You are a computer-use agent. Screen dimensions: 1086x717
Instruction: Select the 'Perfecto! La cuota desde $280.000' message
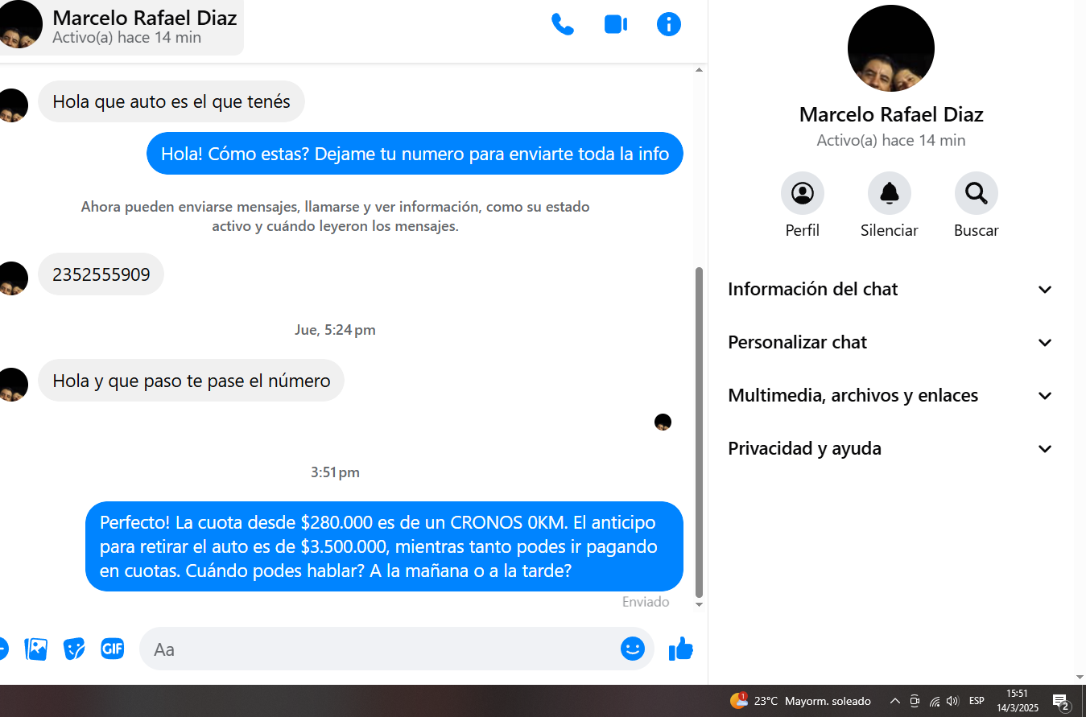coord(384,546)
